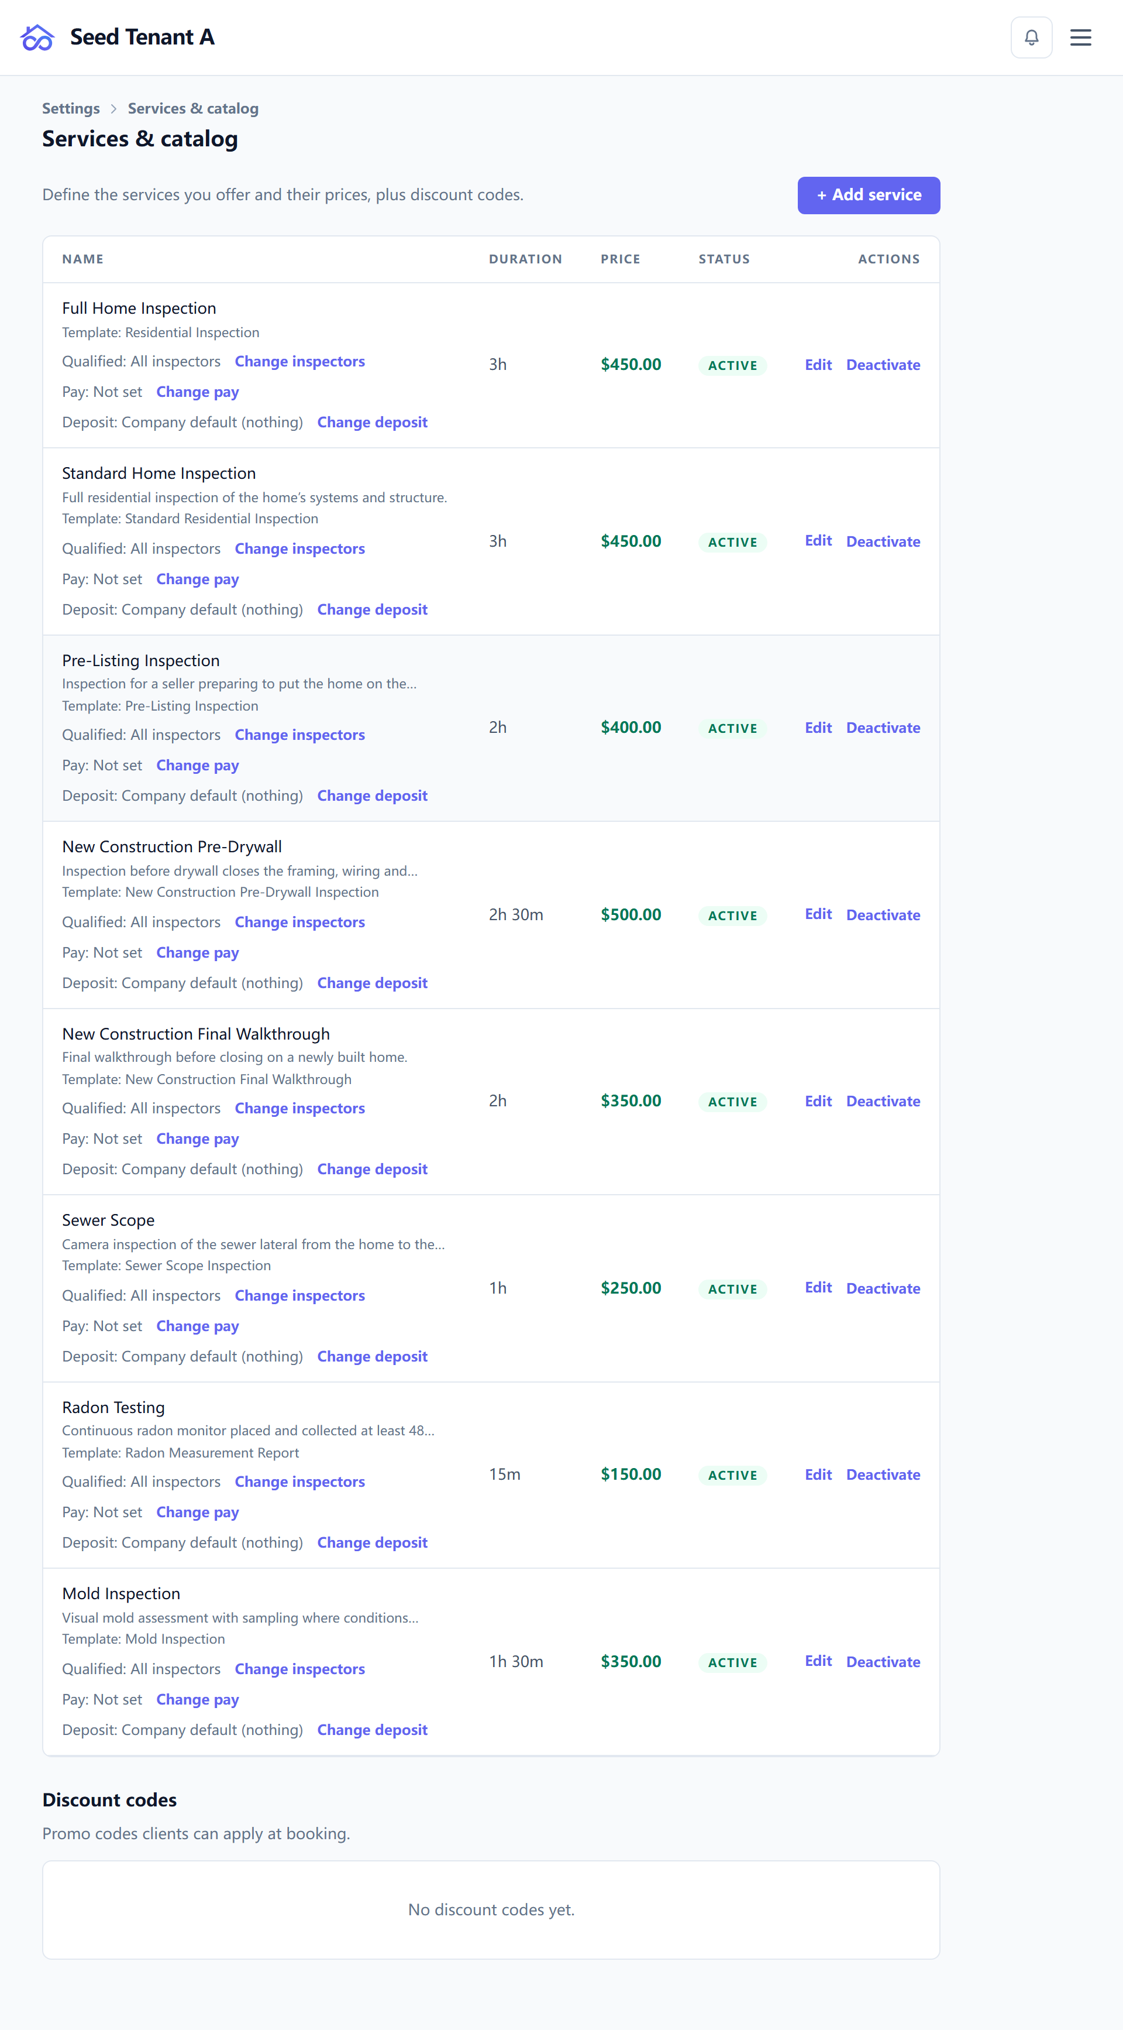The height and width of the screenshot is (2030, 1123).
Task: Change deposit for Mold Inspection
Action: point(373,1730)
